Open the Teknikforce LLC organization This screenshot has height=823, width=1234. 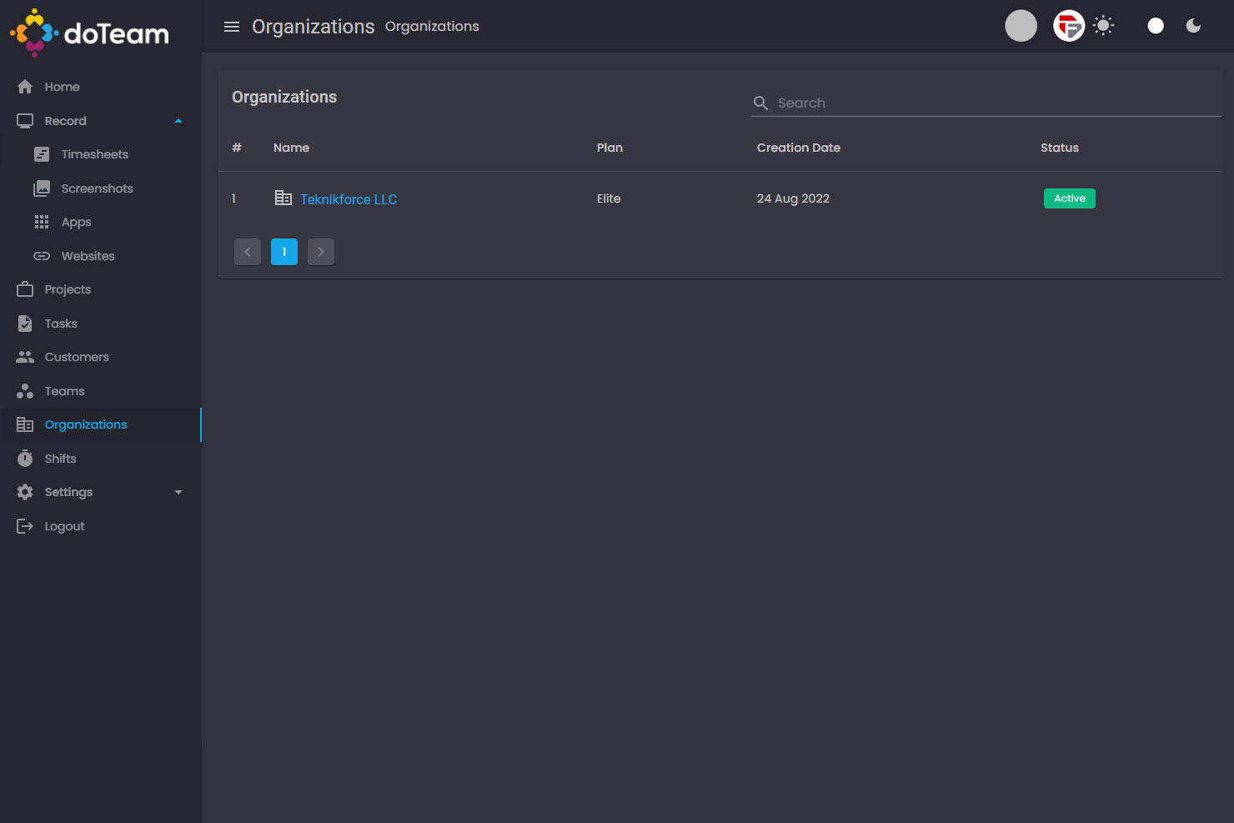pyautogui.click(x=349, y=199)
